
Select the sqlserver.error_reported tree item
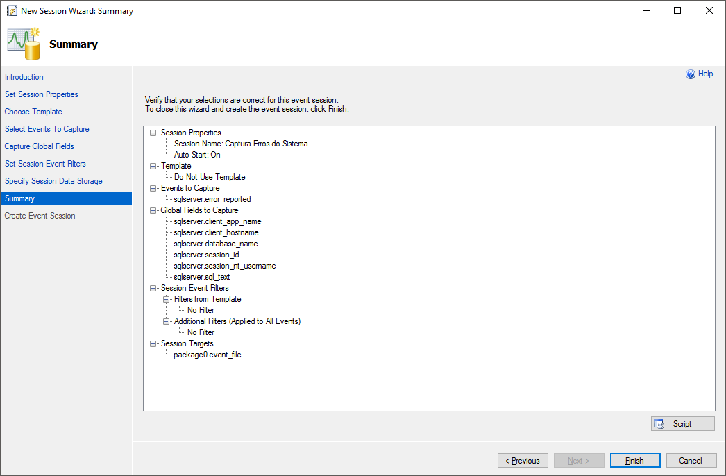(212, 199)
